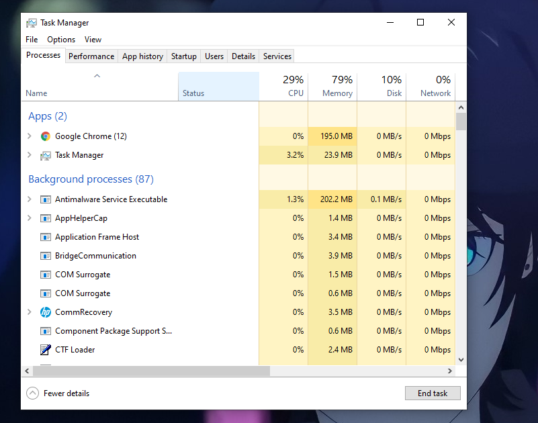The height and width of the screenshot is (423, 538).
Task: Click the "1.5 MB" memory cell
Action: pos(332,275)
